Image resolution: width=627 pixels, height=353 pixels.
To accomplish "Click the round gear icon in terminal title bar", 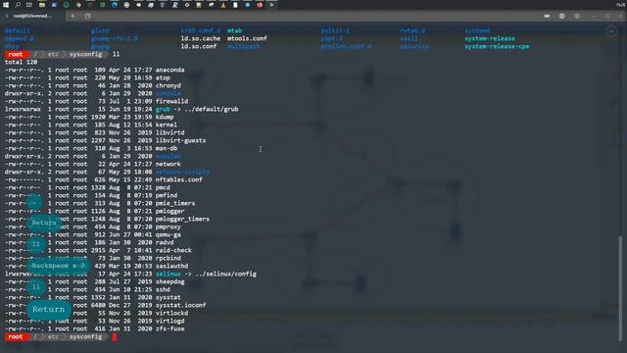I will pyautogui.click(x=561, y=16).
